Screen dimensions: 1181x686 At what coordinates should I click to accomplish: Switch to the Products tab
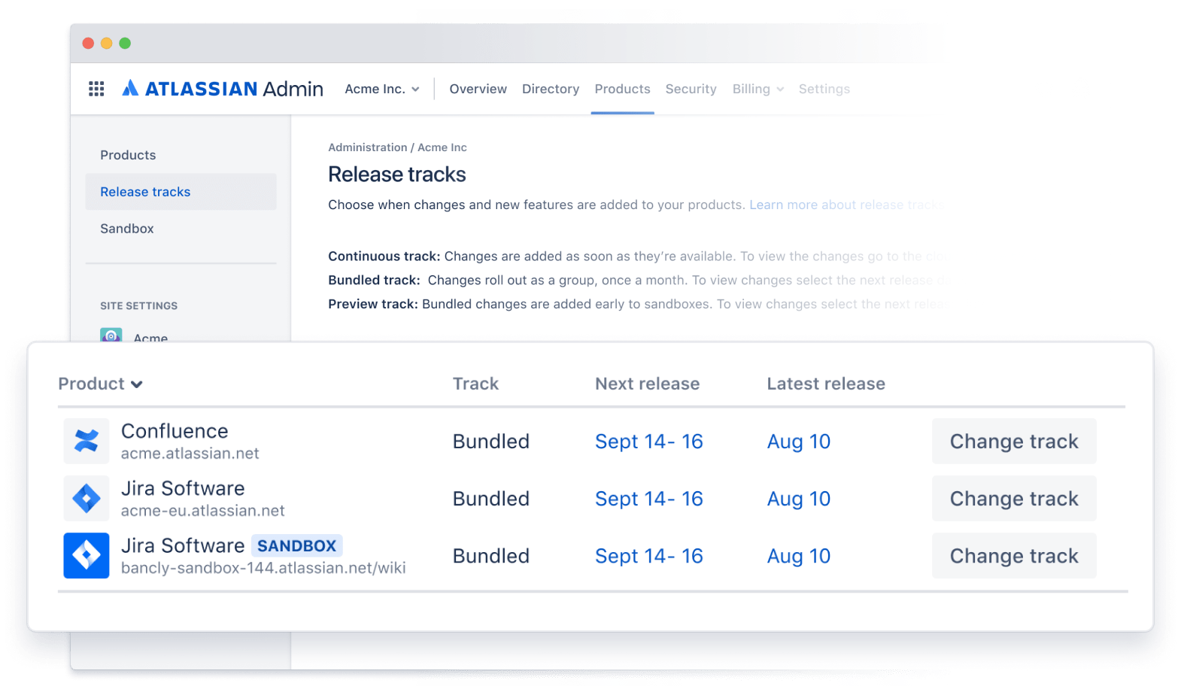click(622, 89)
